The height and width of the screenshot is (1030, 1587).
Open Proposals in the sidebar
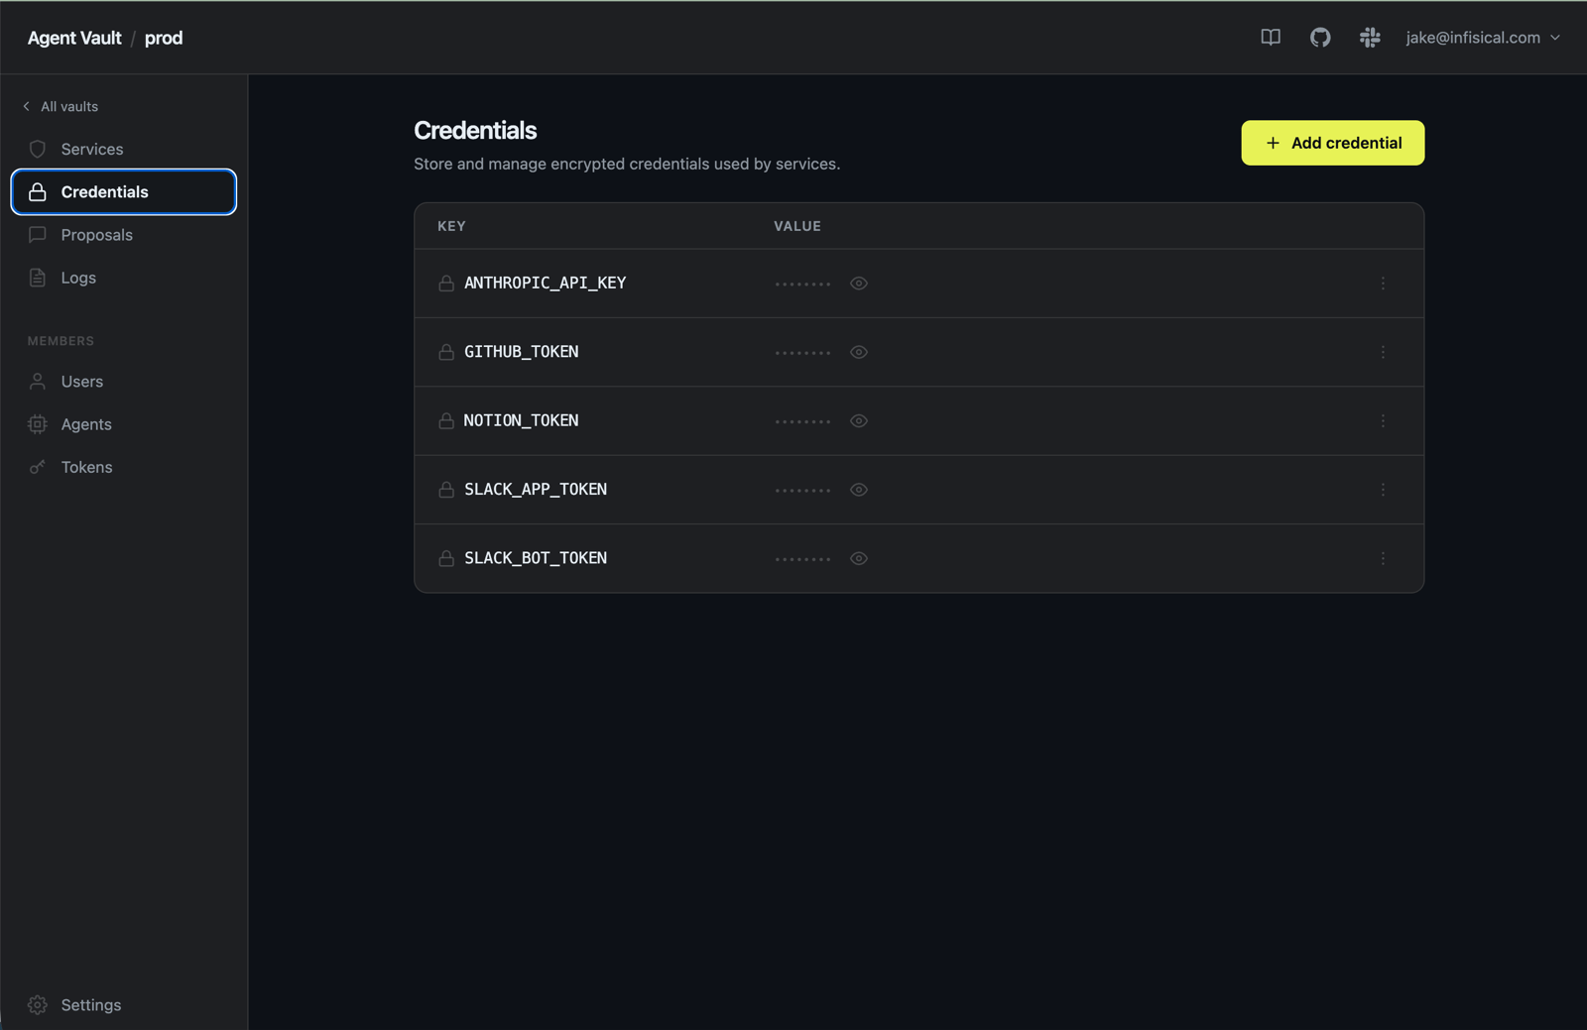click(x=124, y=235)
